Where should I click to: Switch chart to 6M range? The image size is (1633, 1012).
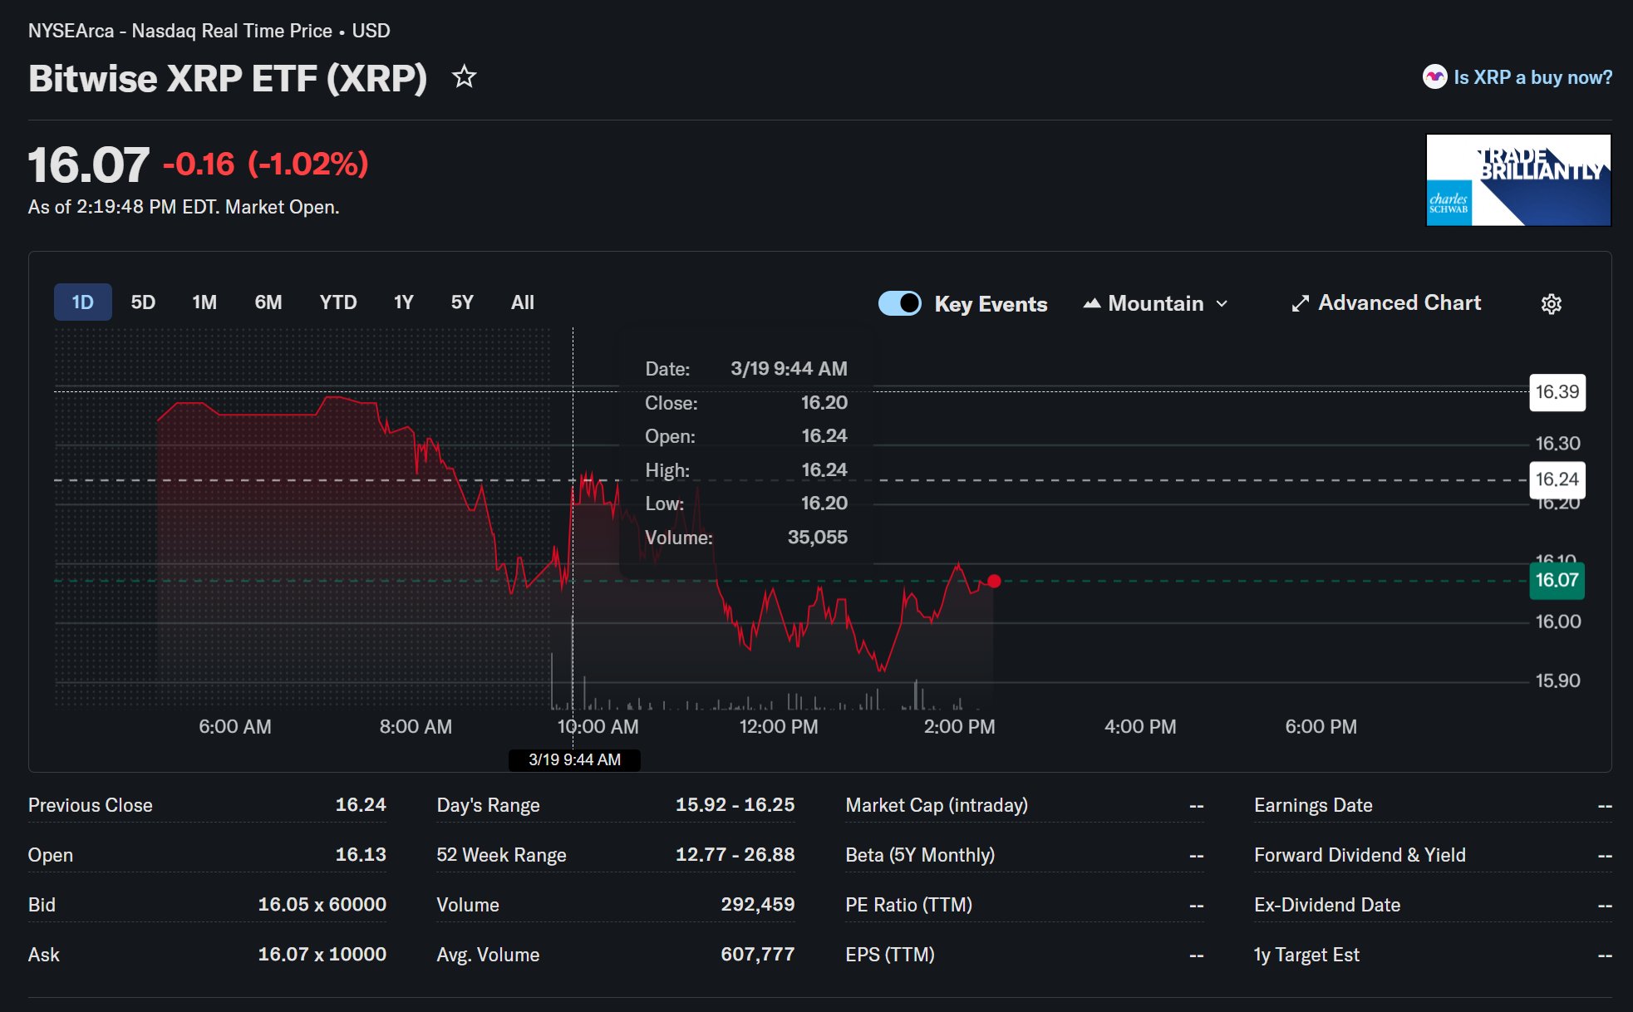coord(268,302)
